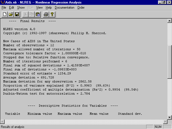Click the Copy toolbar icon
Screen dimensions: 172x129
31,14
